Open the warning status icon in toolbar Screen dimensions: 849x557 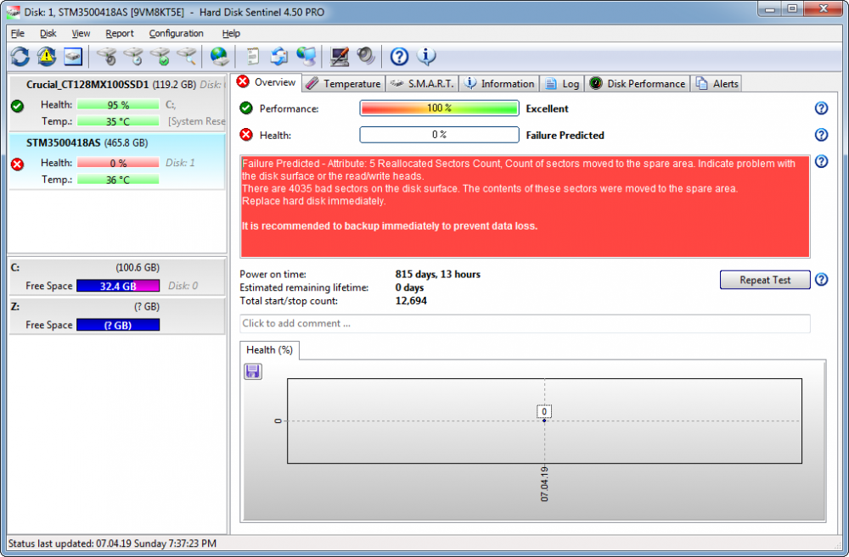point(46,56)
